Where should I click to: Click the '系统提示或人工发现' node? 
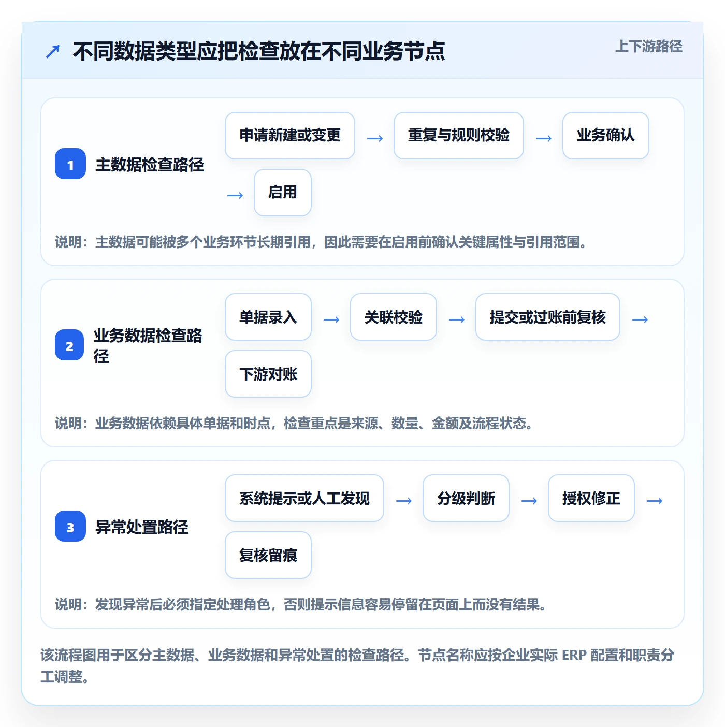[x=304, y=498]
